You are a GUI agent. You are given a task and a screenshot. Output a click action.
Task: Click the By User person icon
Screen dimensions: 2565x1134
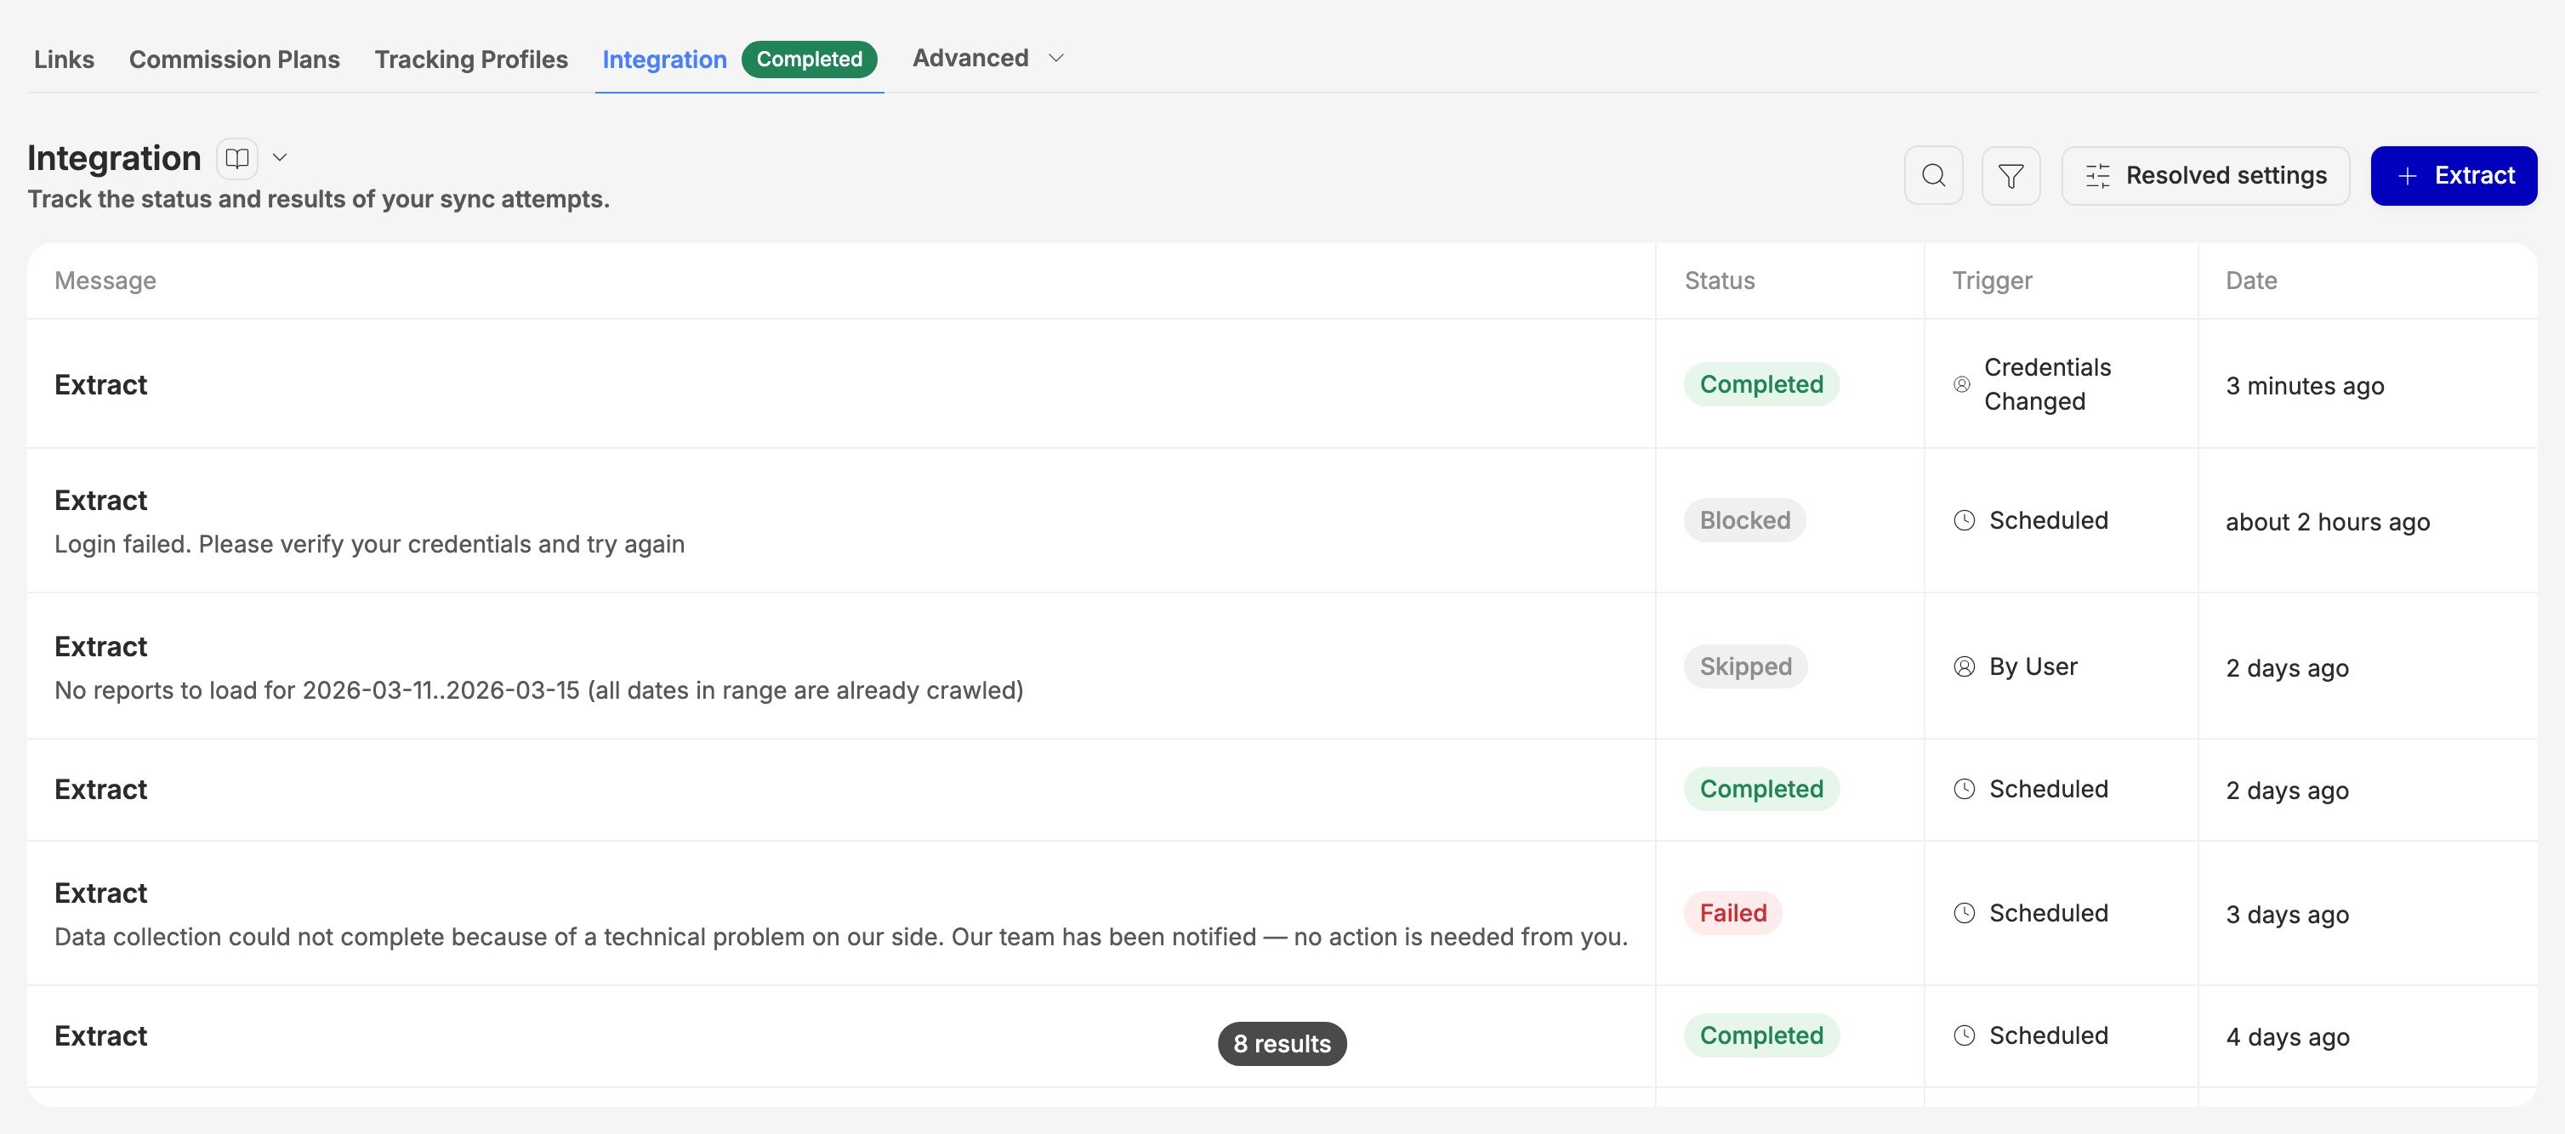point(1964,666)
